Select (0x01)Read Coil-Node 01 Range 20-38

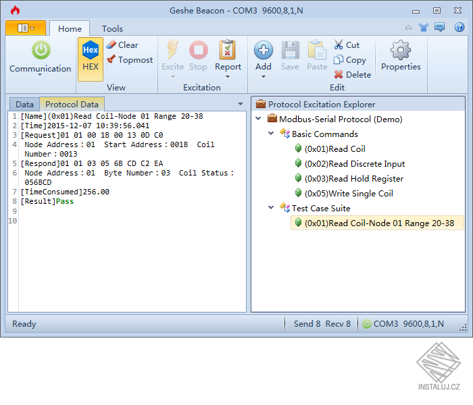point(377,223)
